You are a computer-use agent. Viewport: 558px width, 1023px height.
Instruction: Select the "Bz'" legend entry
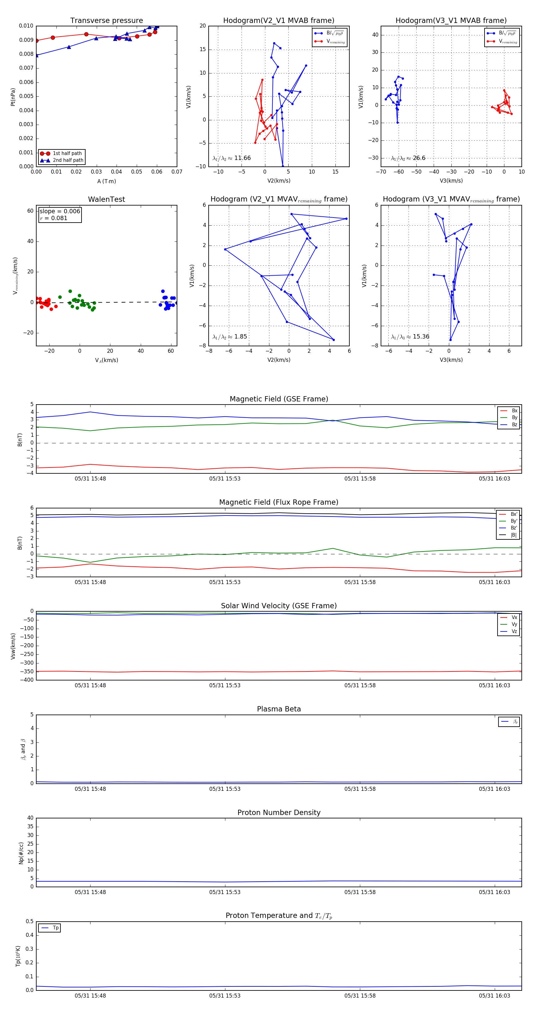point(508,528)
